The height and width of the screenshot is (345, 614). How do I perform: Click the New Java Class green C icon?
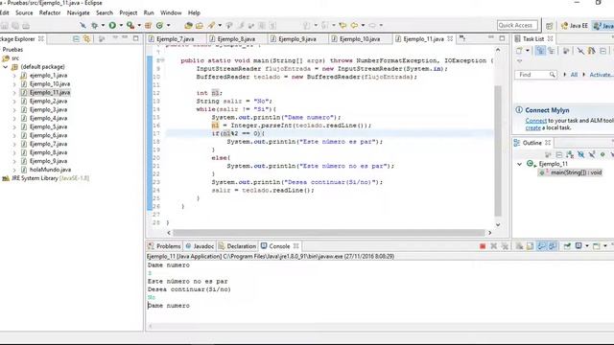pyautogui.click(x=159, y=26)
